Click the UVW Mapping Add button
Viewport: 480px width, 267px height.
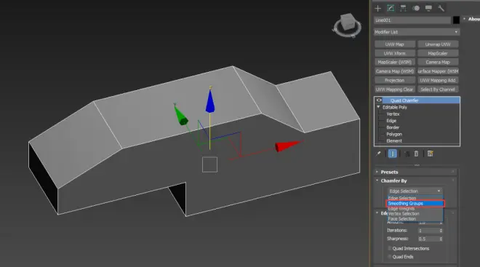pyautogui.click(x=438, y=80)
